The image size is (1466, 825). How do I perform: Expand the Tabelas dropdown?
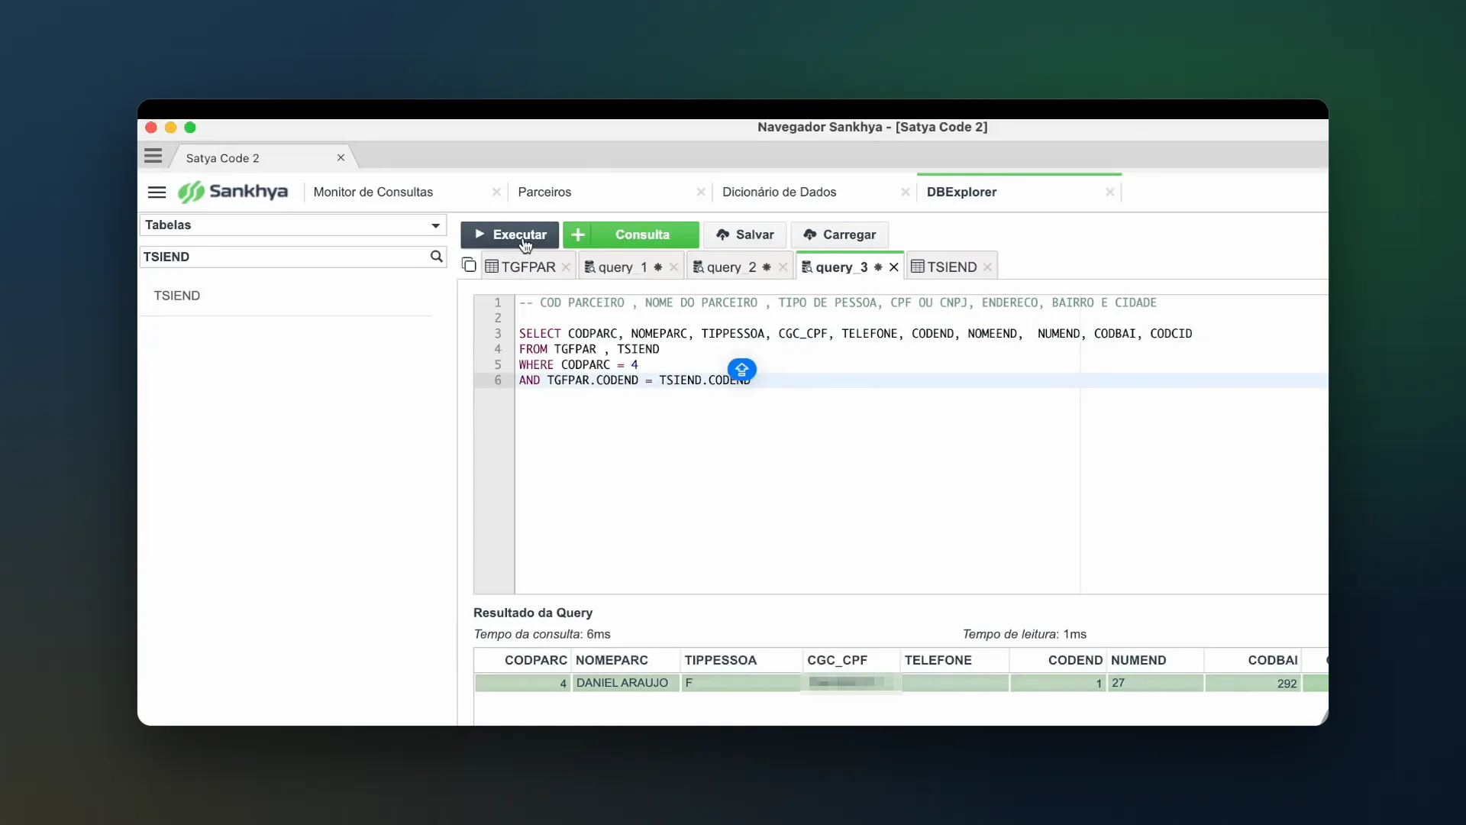point(292,225)
